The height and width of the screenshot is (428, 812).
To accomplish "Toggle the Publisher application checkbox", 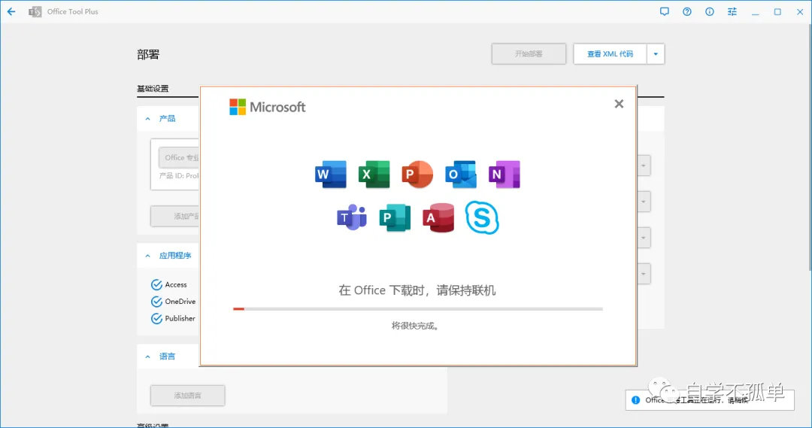I will 156,319.
